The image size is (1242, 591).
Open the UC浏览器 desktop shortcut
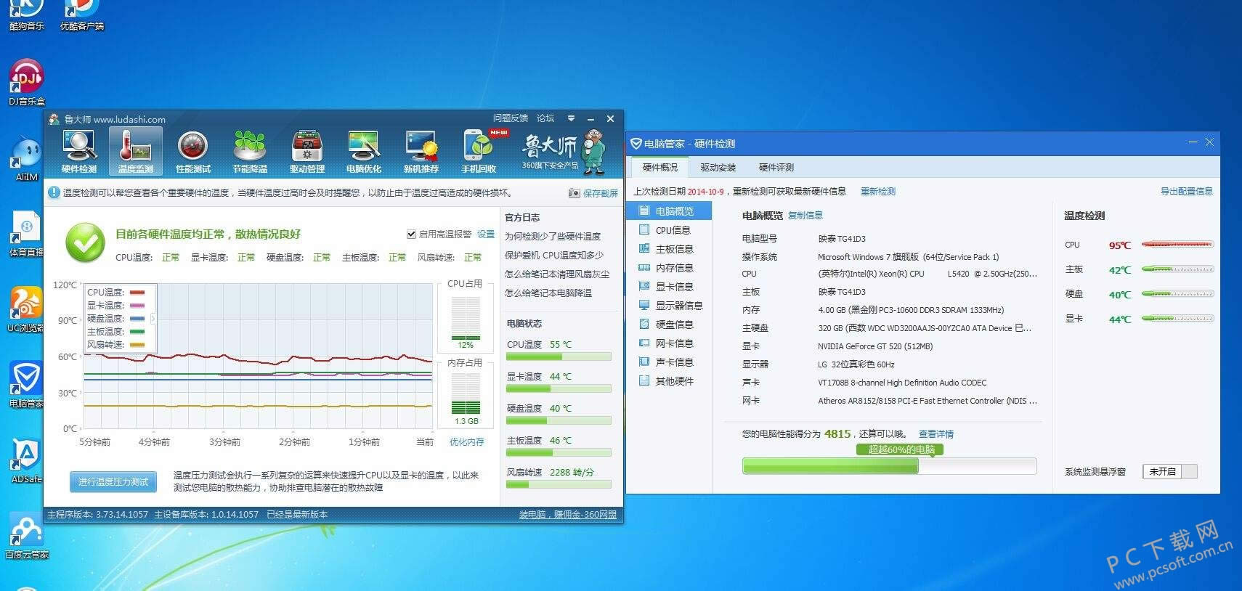[x=26, y=309]
